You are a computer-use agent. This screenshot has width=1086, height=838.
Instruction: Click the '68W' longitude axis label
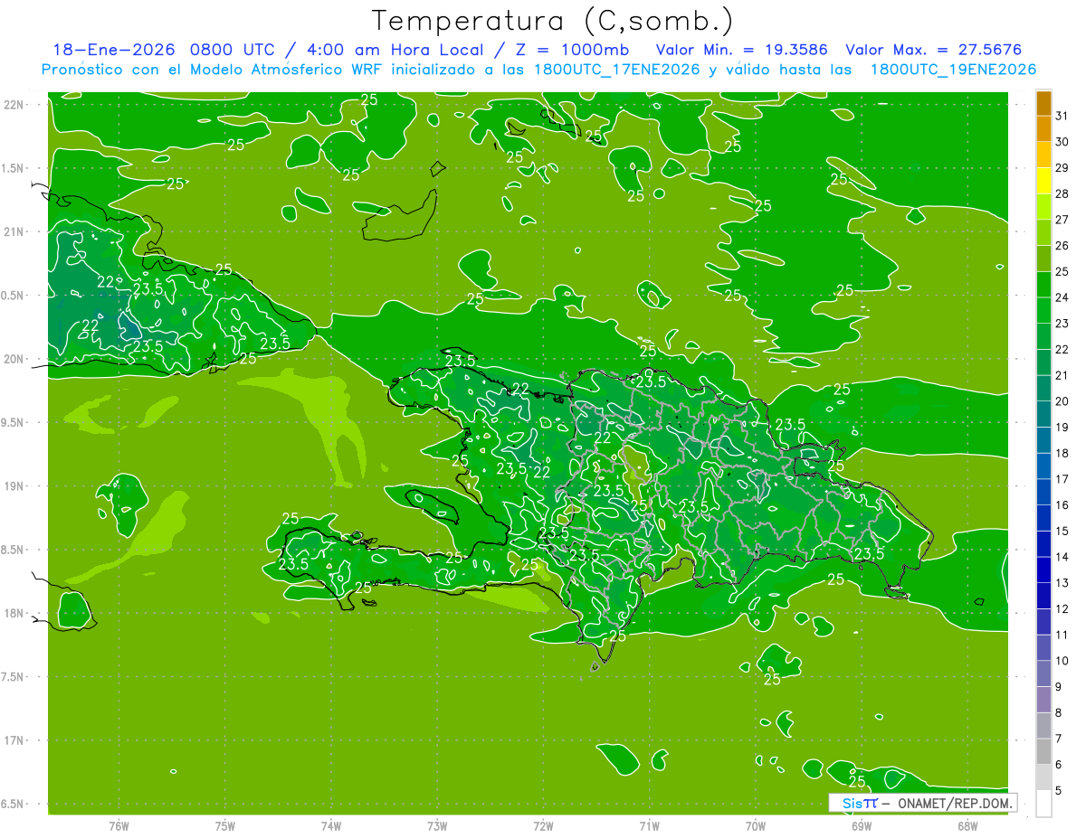[967, 826]
